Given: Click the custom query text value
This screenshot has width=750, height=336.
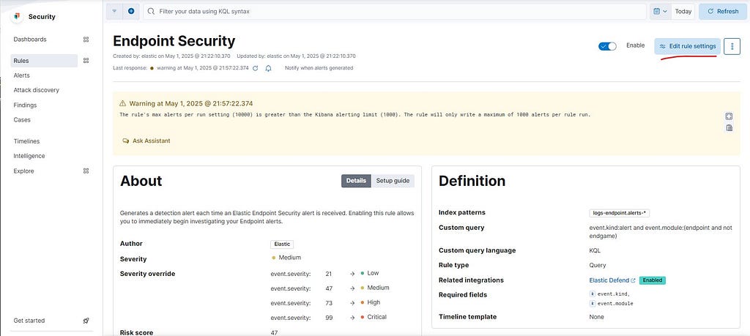Looking at the screenshot, I should (x=661, y=232).
